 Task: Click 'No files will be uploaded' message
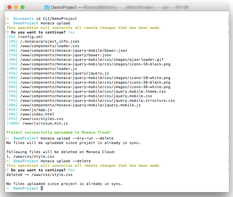[x=73, y=143]
